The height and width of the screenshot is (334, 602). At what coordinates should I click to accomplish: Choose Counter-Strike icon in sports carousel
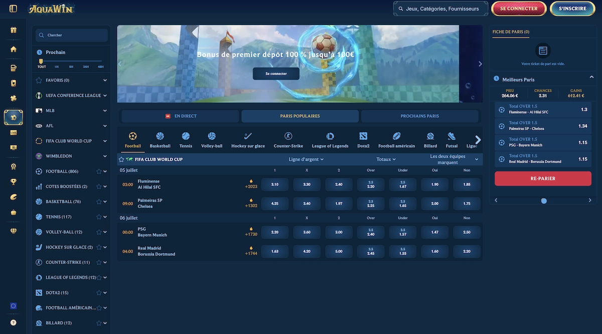(288, 139)
